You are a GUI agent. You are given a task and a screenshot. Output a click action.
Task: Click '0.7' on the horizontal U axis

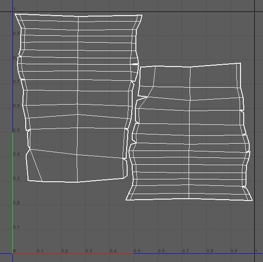[185, 251]
